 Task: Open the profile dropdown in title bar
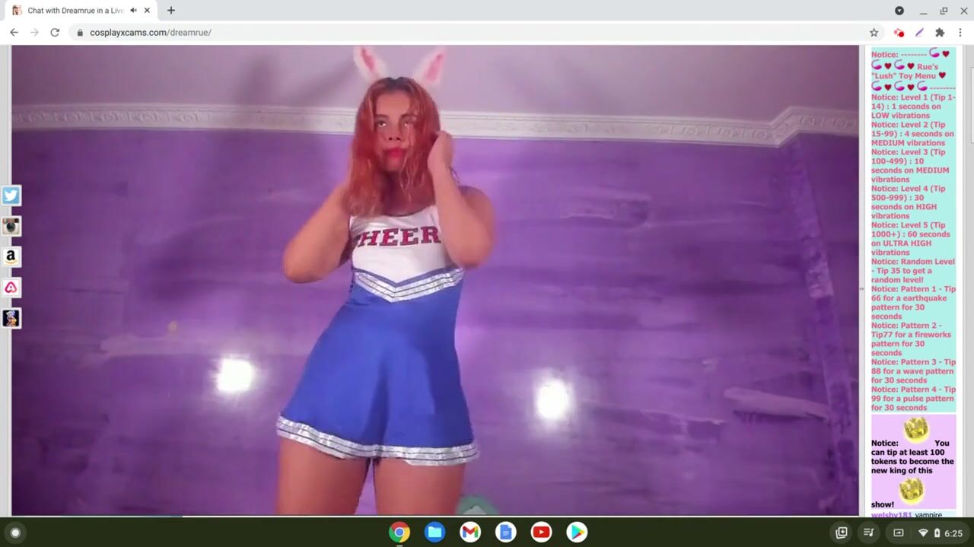point(899,11)
